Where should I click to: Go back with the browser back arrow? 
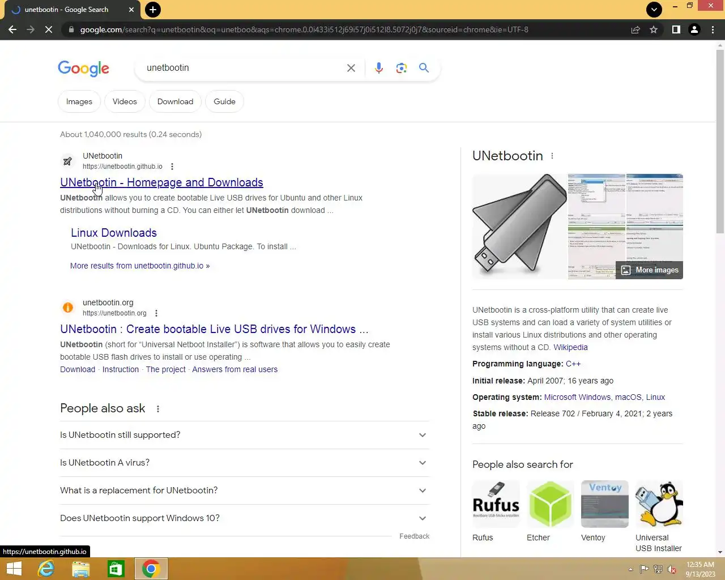tap(12, 29)
